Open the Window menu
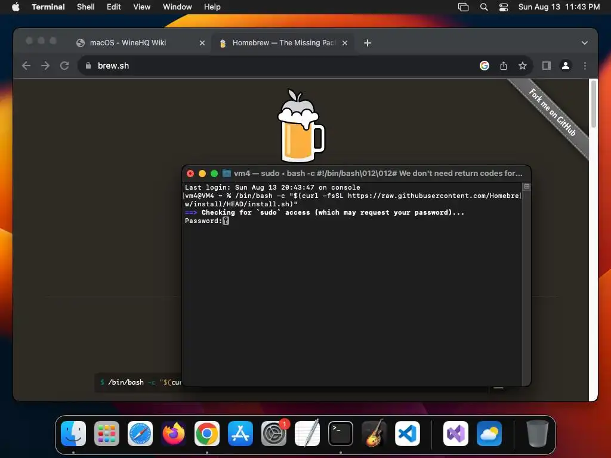 point(177,7)
